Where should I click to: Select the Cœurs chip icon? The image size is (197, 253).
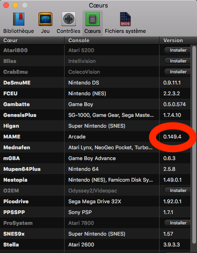[x=93, y=19]
